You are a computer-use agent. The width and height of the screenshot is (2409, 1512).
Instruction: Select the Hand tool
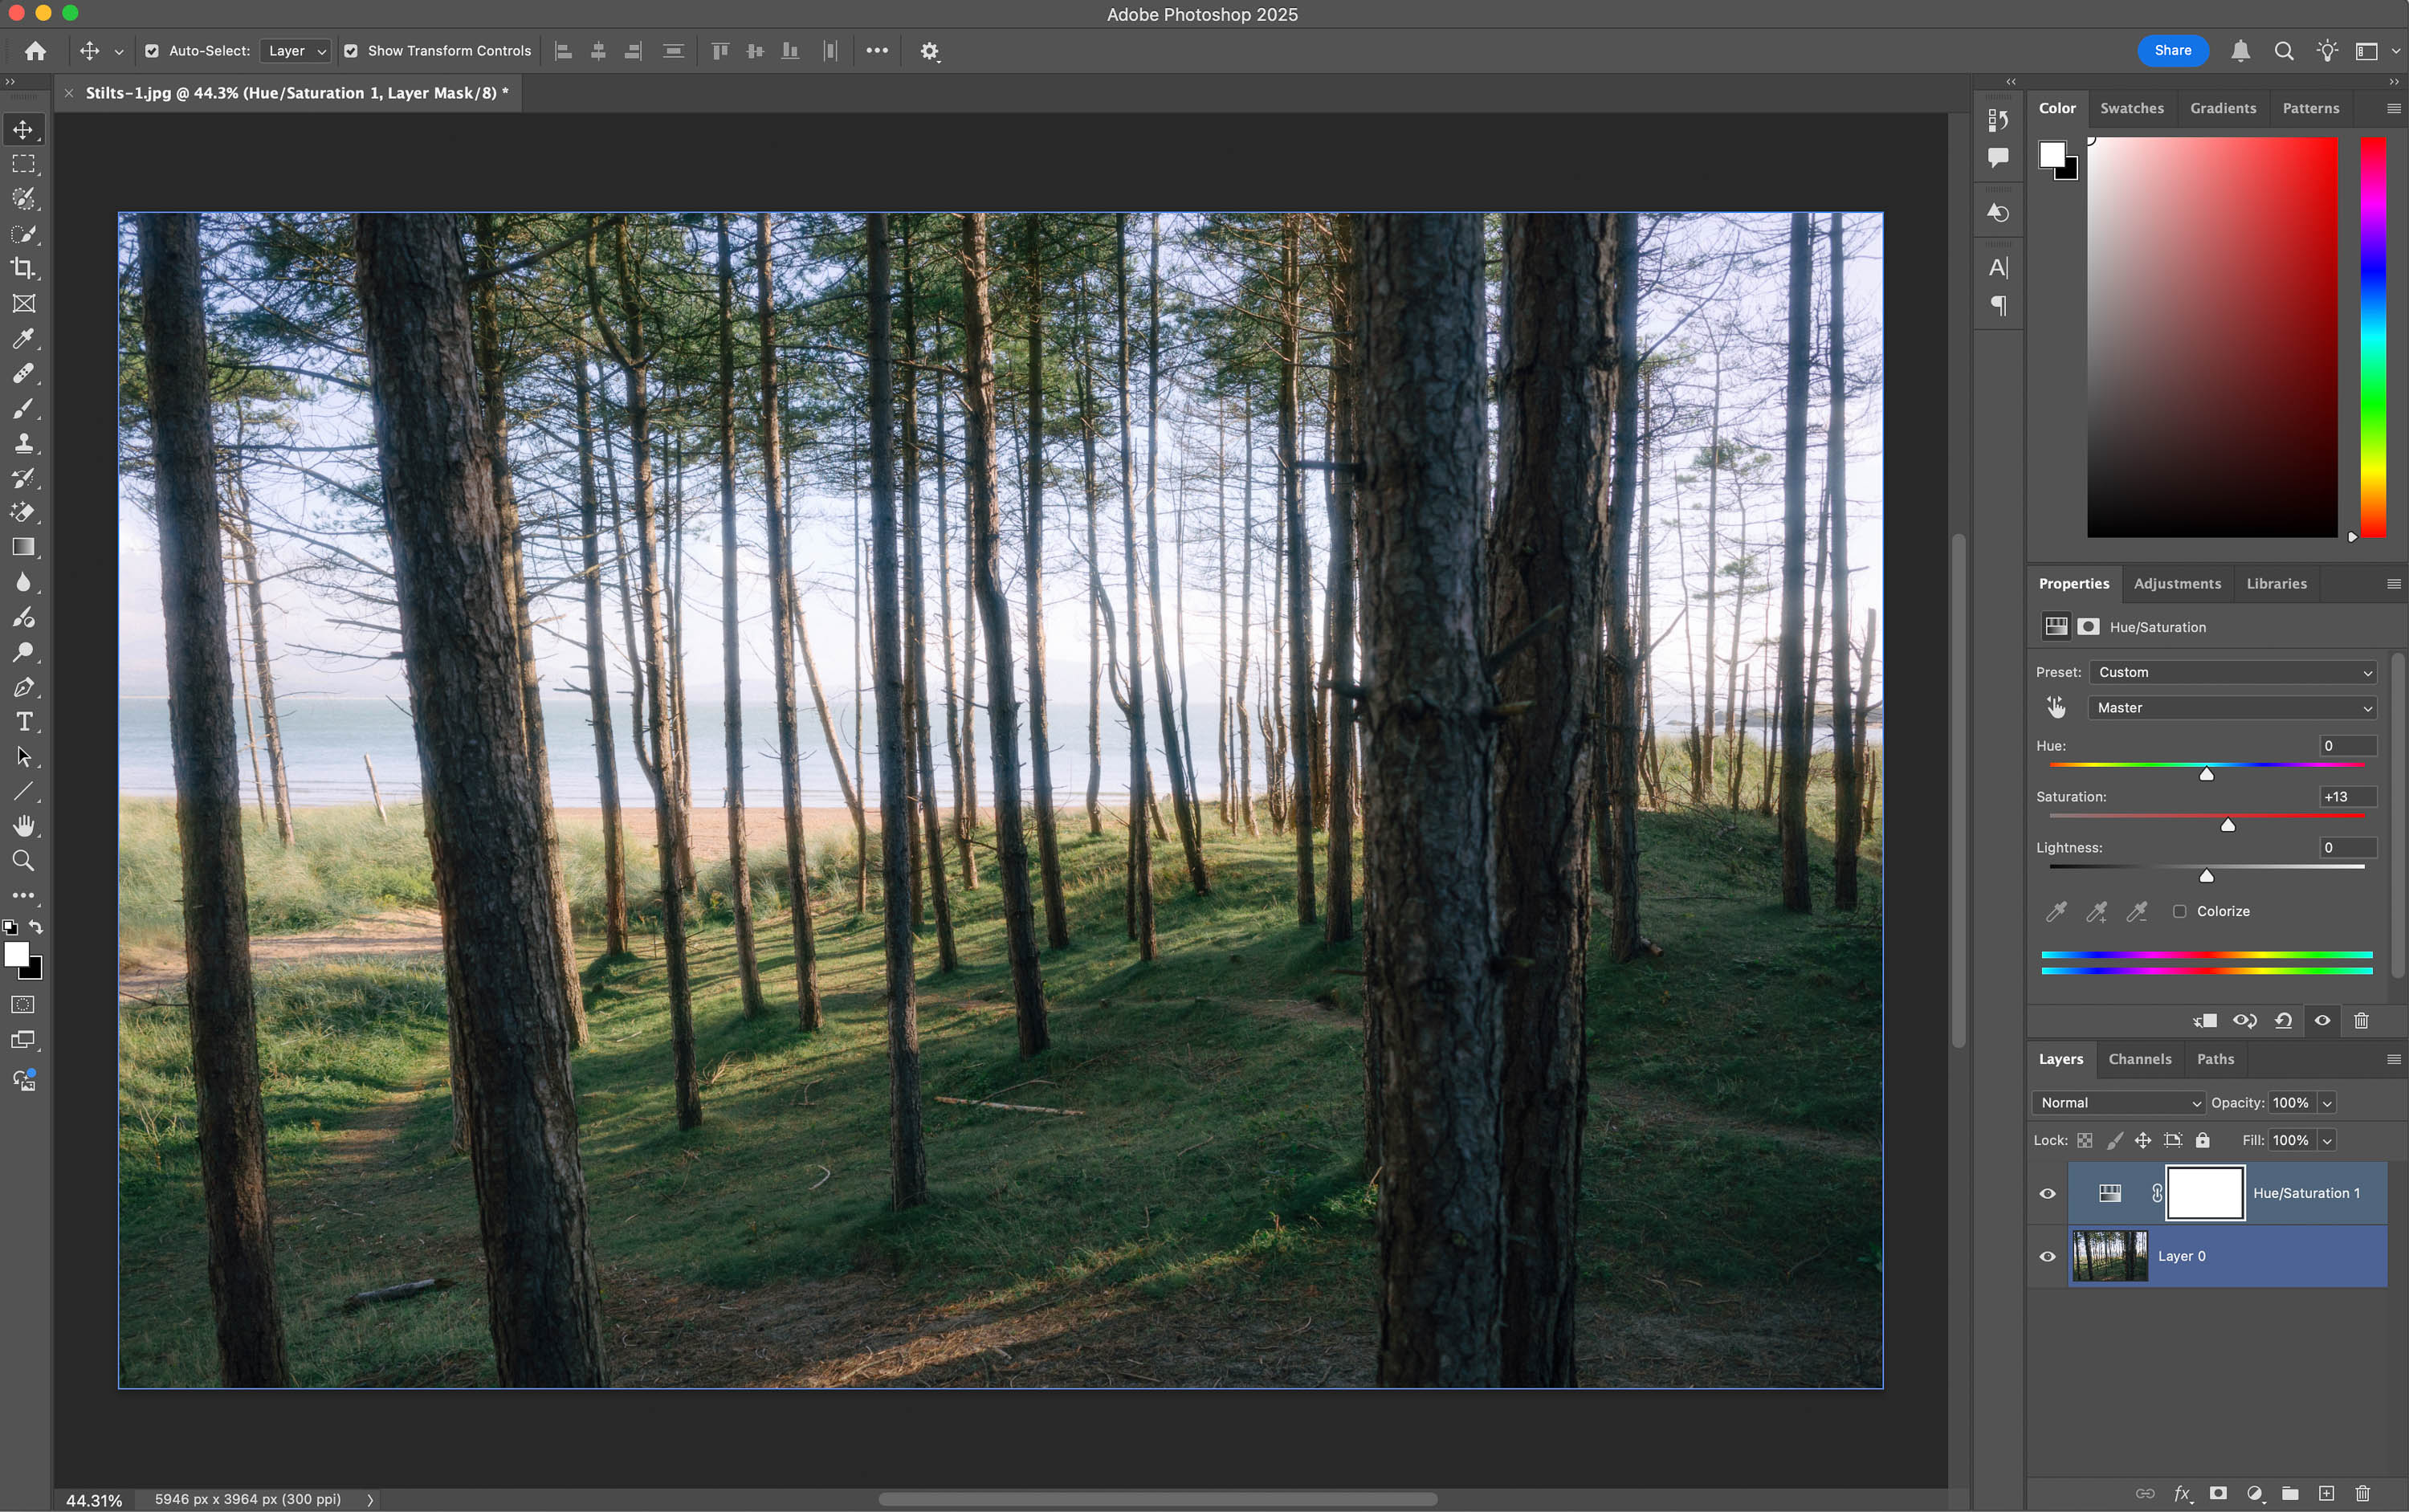point(23,826)
